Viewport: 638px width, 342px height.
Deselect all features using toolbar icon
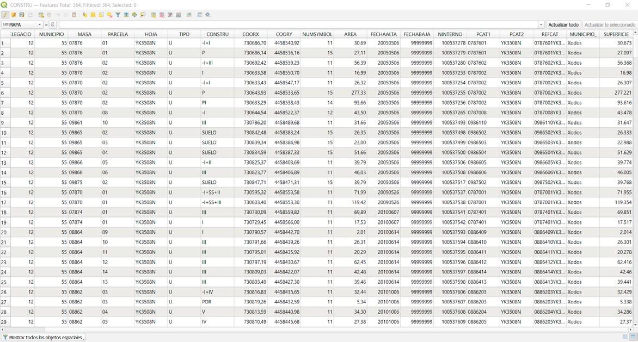click(109, 15)
